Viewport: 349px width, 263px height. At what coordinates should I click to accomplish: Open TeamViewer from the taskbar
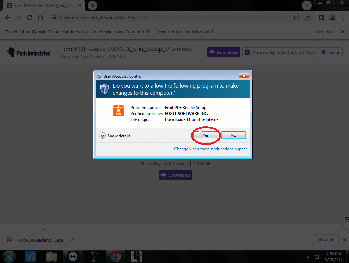coord(73,256)
